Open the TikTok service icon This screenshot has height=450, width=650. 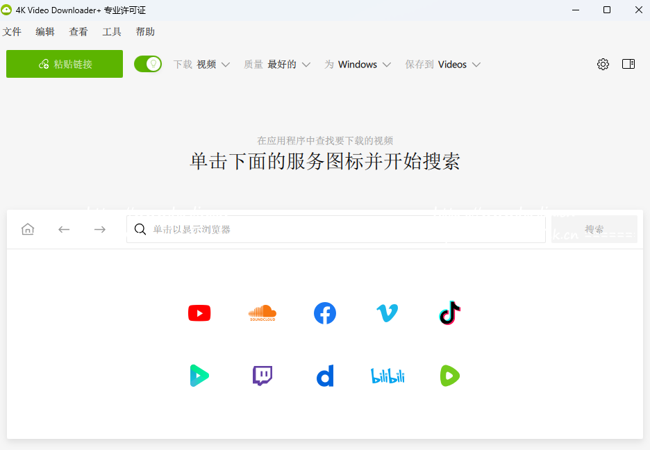pos(450,312)
